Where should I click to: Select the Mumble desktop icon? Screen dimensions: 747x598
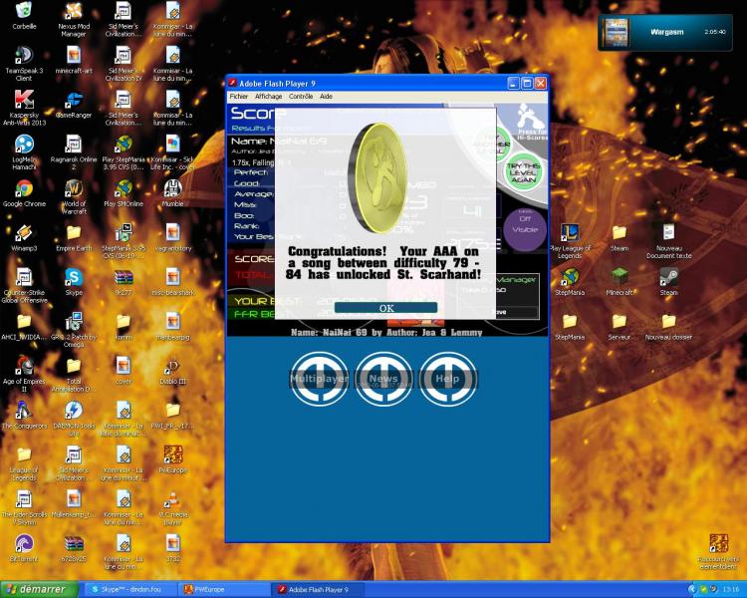[x=172, y=193]
